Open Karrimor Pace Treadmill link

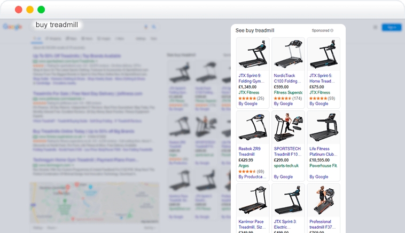252,224
